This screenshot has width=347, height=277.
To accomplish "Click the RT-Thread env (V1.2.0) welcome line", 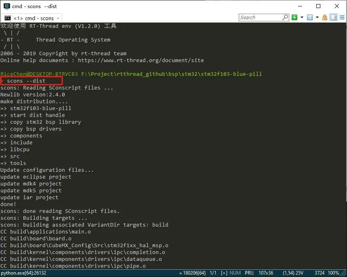I will 59,26.
